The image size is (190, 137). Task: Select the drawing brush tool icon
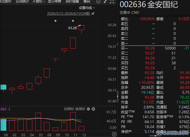105,1
